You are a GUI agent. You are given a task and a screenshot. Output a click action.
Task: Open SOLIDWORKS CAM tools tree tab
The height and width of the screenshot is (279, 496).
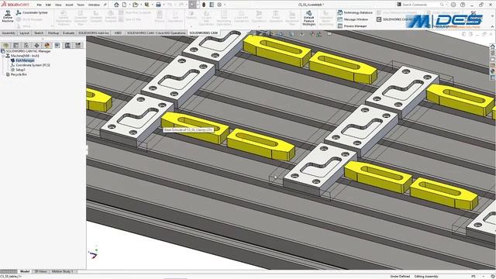77,46
